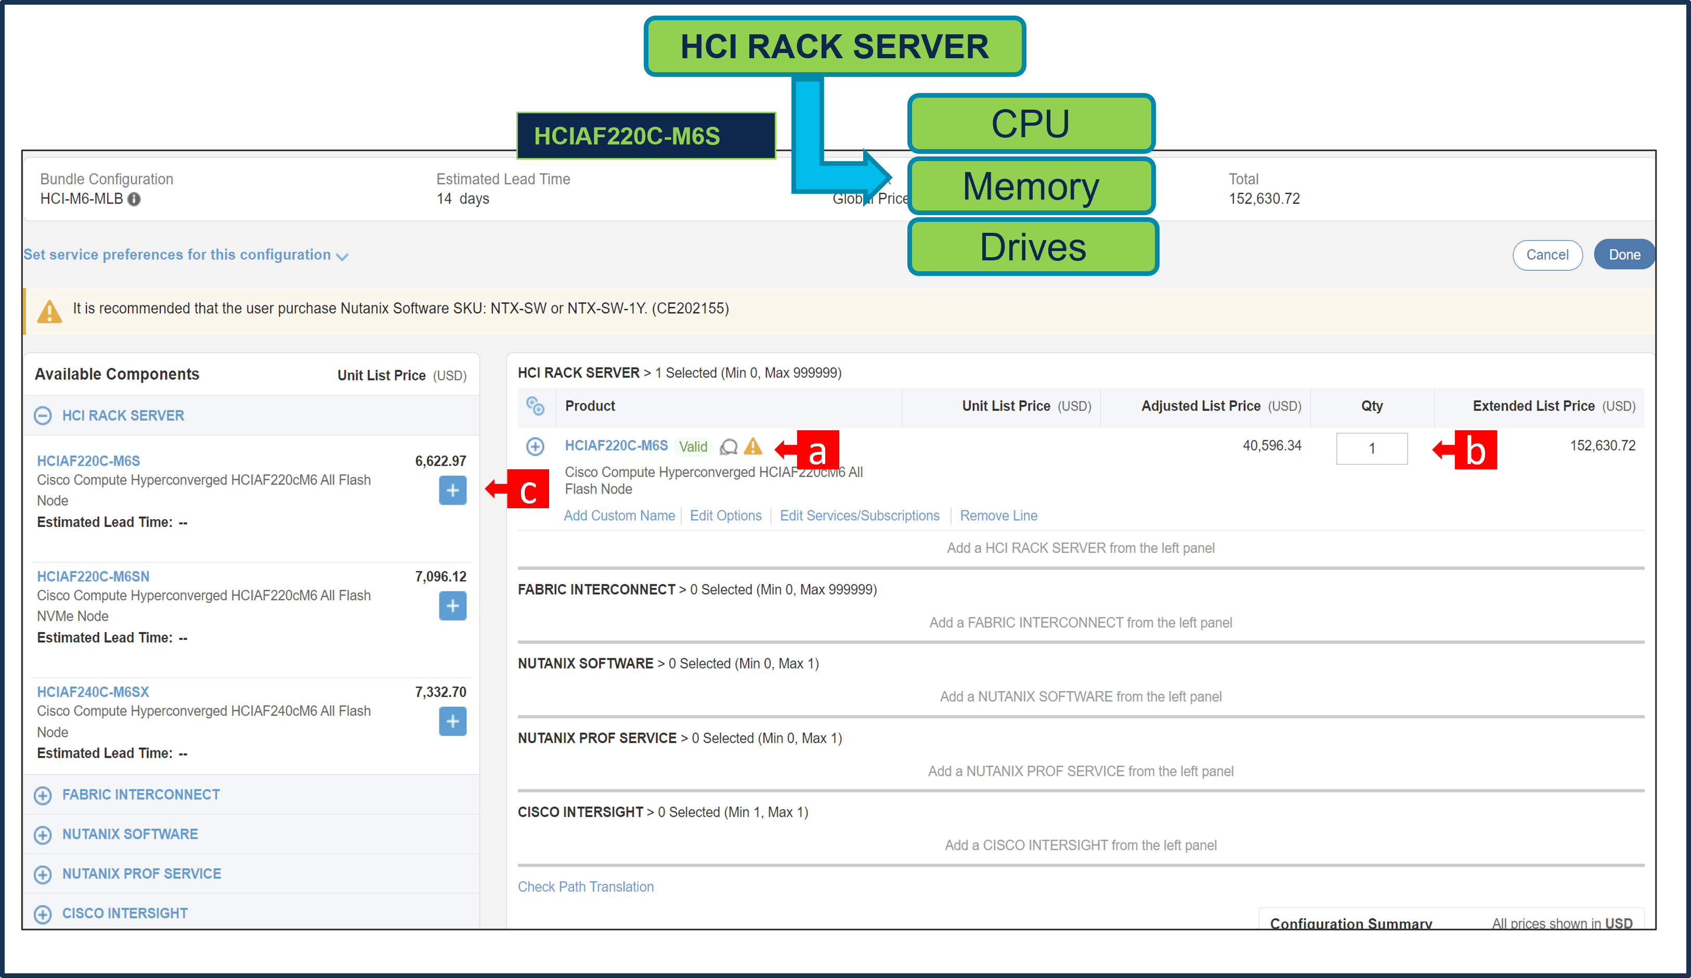The width and height of the screenshot is (1691, 978).
Task: Collapse the HCI RACK SERVER category
Action: (43, 416)
